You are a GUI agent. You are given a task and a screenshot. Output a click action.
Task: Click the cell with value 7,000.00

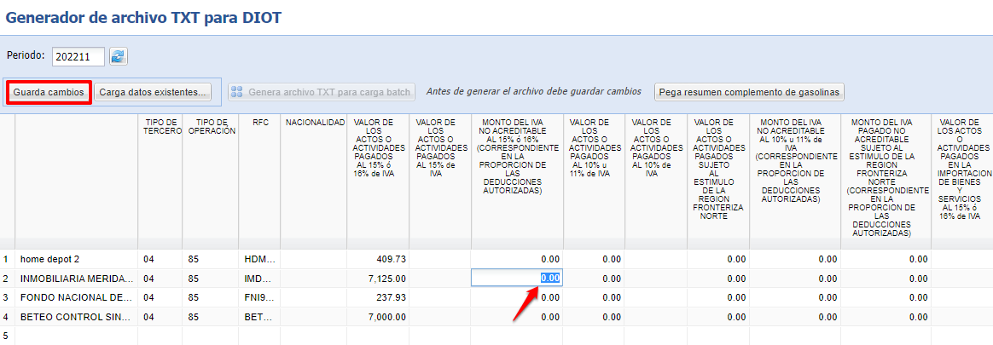click(378, 317)
